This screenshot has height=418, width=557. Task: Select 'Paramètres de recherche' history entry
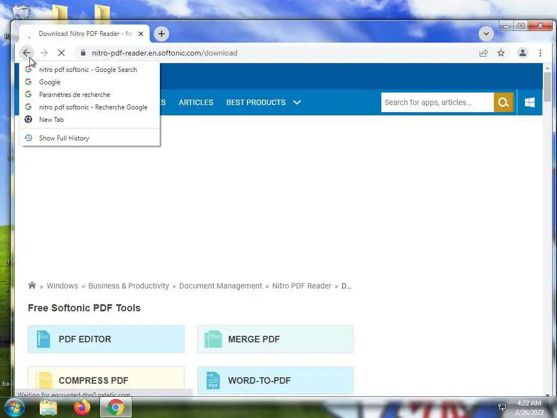coord(90,95)
